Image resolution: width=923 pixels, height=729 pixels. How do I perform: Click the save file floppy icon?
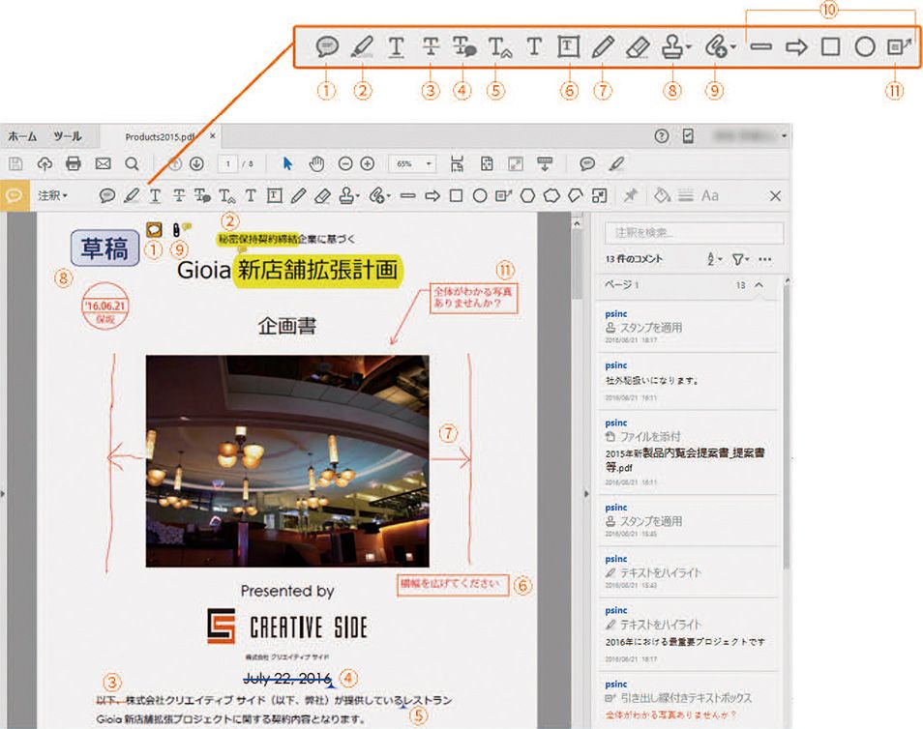pyautogui.click(x=15, y=163)
